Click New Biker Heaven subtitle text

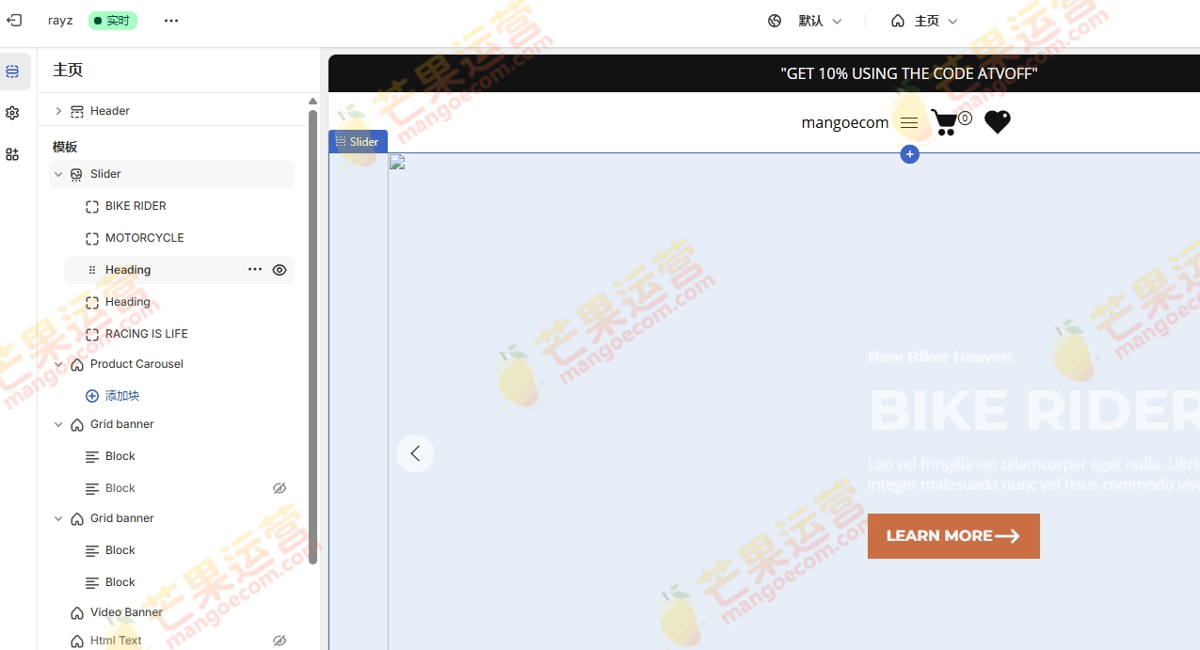940,357
